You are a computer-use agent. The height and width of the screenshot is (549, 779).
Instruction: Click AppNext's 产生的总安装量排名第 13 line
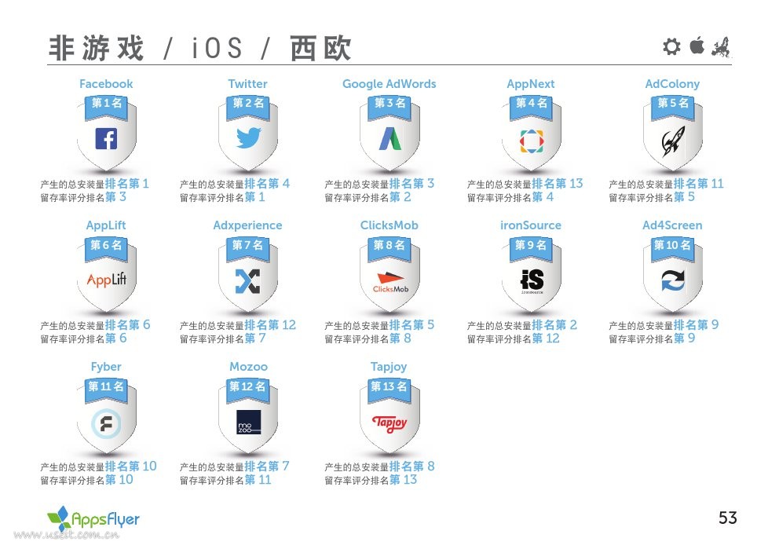525,184
